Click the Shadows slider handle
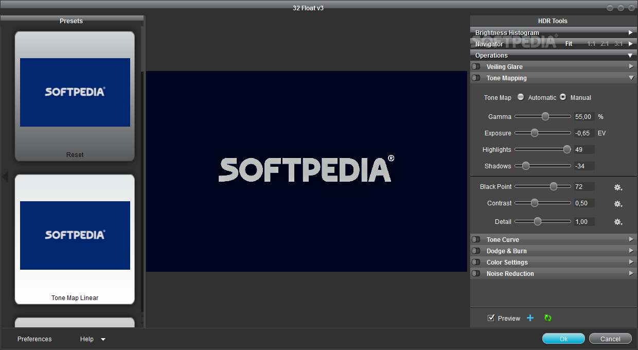Image resolution: width=638 pixels, height=350 pixels. click(x=525, y=166)
